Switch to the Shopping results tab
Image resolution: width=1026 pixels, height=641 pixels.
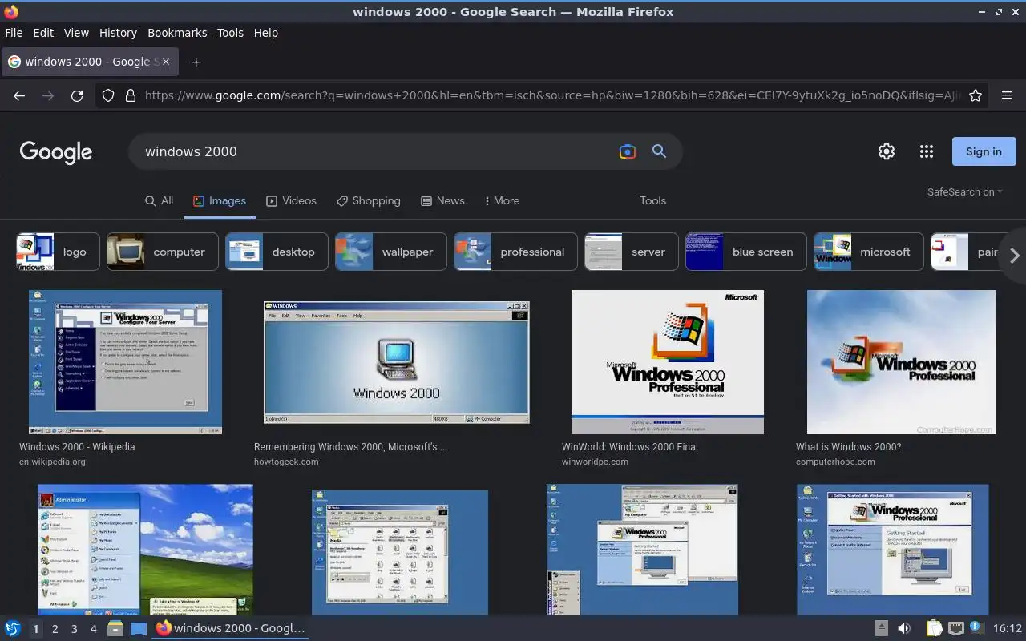(368, 200)
